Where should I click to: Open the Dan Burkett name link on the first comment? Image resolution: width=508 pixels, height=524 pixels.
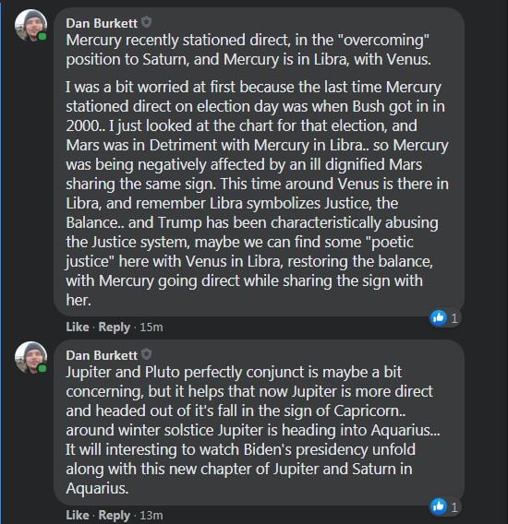102,23
